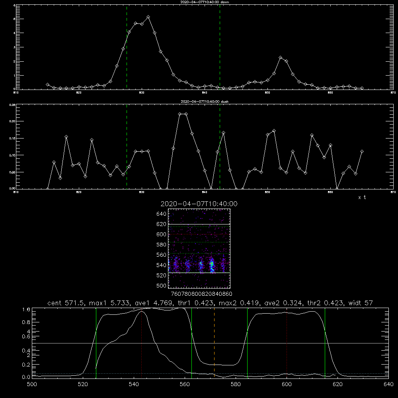Viewport: 398px width, 398px height.
Task: Click the lower white horizontal line in spectrogram
Action: pyautogui.click(x=199, y=273)
